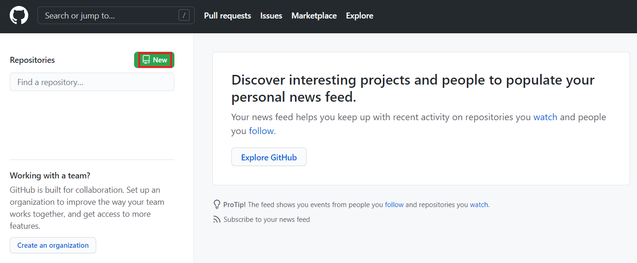Viewport: 637px width, 263px height.
Task: Open the GitHub Octocat logo home
Action: (19, 16)
